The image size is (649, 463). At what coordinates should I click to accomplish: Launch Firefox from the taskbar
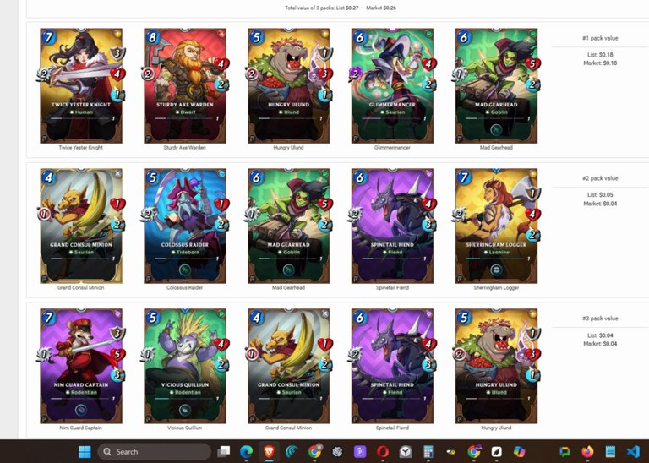pos(587,451)
